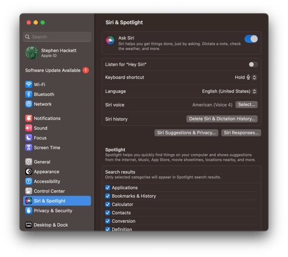The image size is (288, 257).
Task: Click the Wi-Fi sidebar icon
Action: (28, 84)
